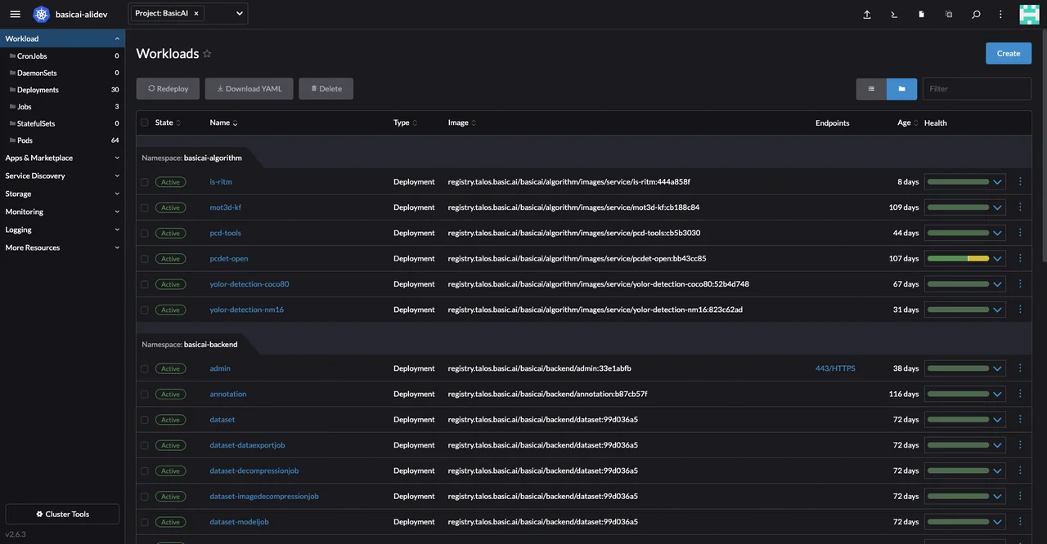Open the resource search magnifier icon
Image resolution: width=1047 pixels, height=544 pixels.
coord(976,14)
